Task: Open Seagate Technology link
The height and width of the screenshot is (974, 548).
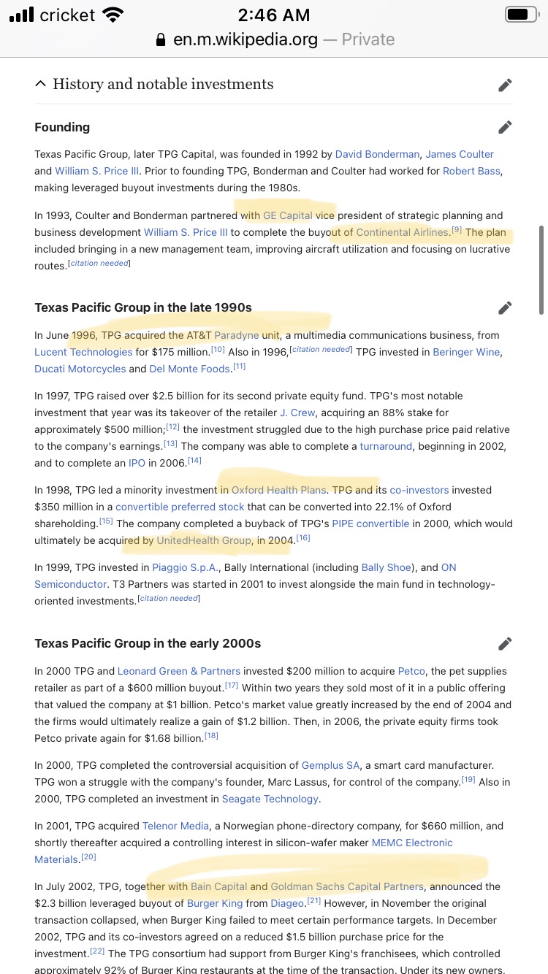Action: (x=270, y=799)
